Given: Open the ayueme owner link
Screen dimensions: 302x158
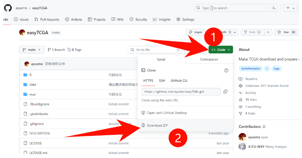Looking at the screenshot, I should pos(21,8).
